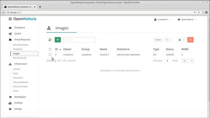Open the more actions dropdown next to Clone
This screenshot has width=210, height=118.
pos(168,40)
